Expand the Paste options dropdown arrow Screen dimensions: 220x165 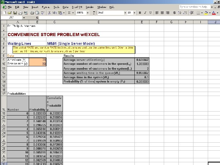64,13
